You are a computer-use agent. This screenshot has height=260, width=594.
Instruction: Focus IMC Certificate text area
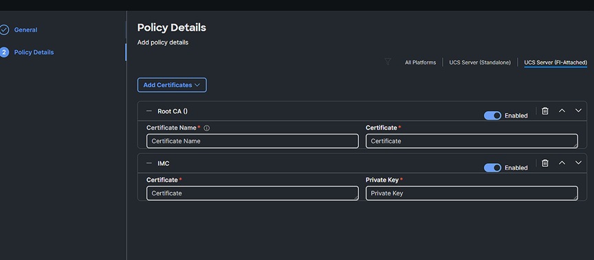[x=252, y=193]
